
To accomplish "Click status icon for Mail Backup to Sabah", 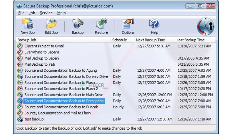I will click(x=20, y=58).
